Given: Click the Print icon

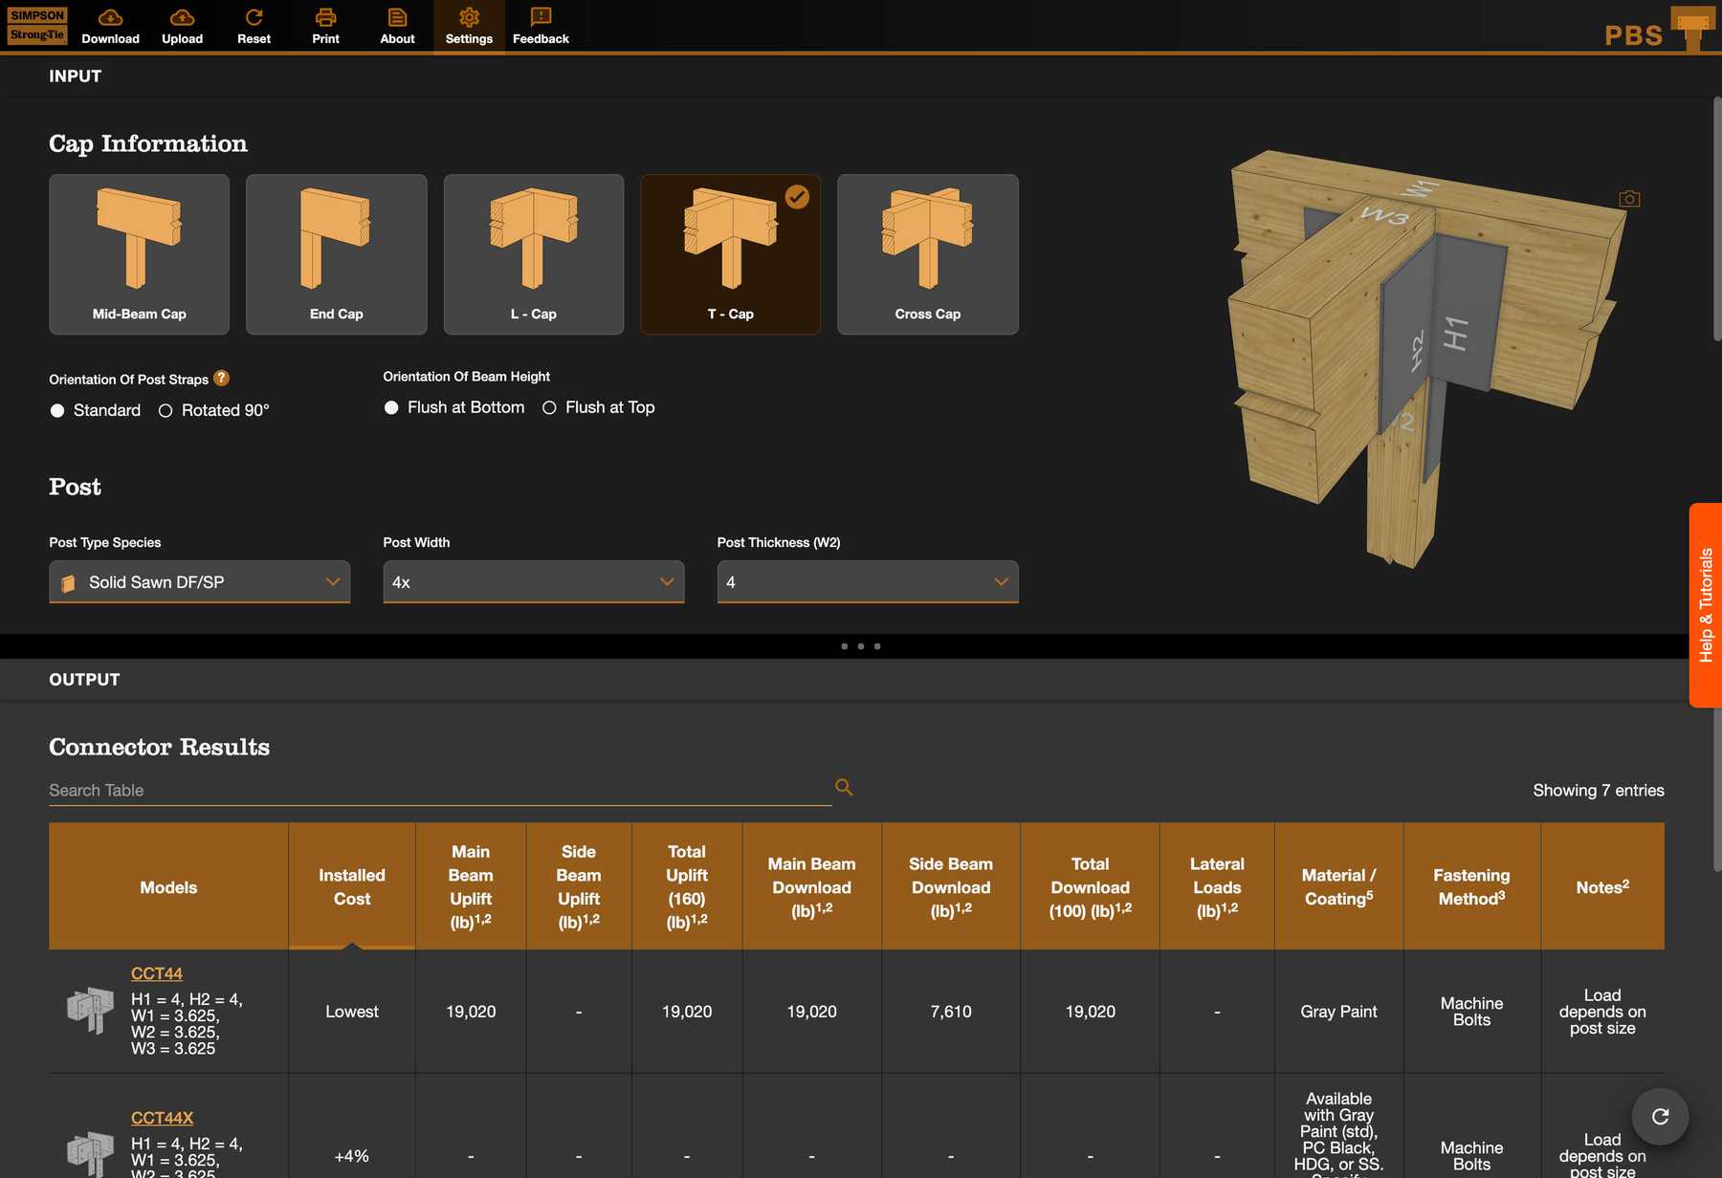Looking at the screenshot, I should [325, 17].
